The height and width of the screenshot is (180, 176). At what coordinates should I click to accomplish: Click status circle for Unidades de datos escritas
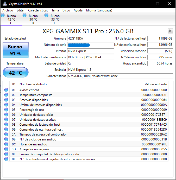click(x=6, y=119)
